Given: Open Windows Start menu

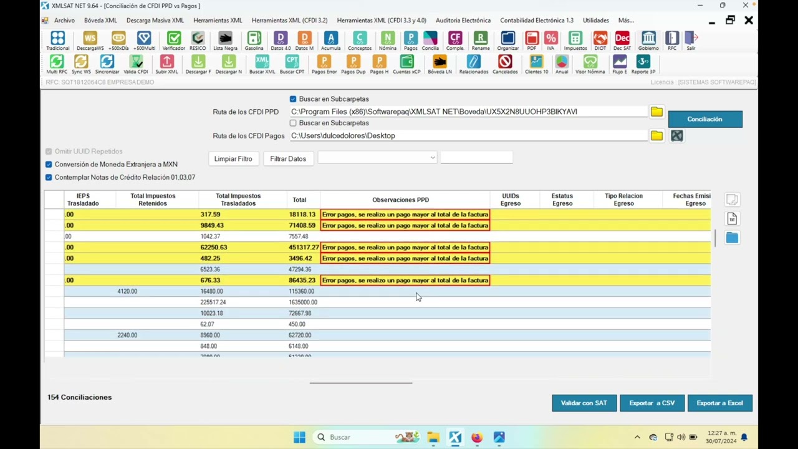Looking at the screenshot, I should tap(299, 437).
